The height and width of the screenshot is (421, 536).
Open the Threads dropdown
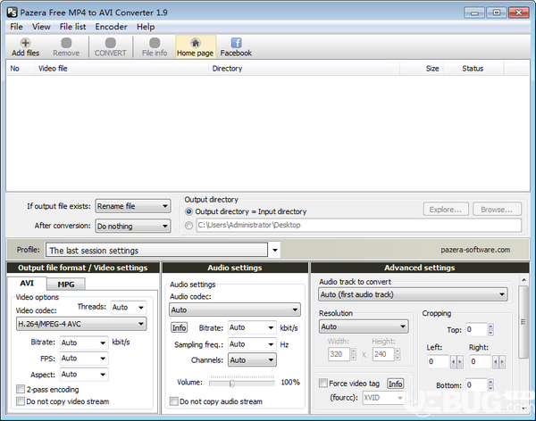click(129, 308)
